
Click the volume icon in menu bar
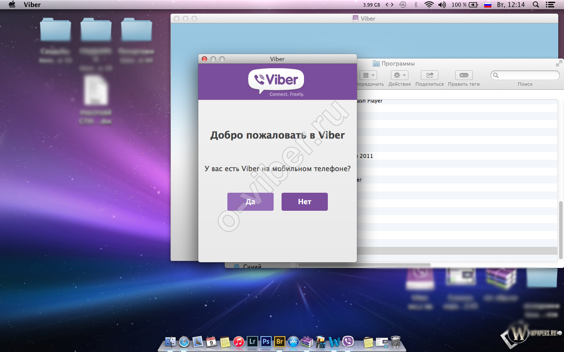[442, 5]
